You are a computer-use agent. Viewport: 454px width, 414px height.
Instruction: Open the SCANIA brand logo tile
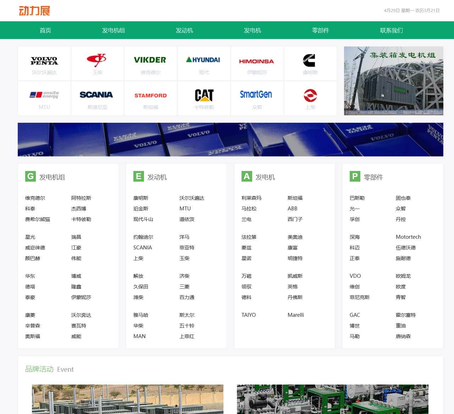point(98,98)
